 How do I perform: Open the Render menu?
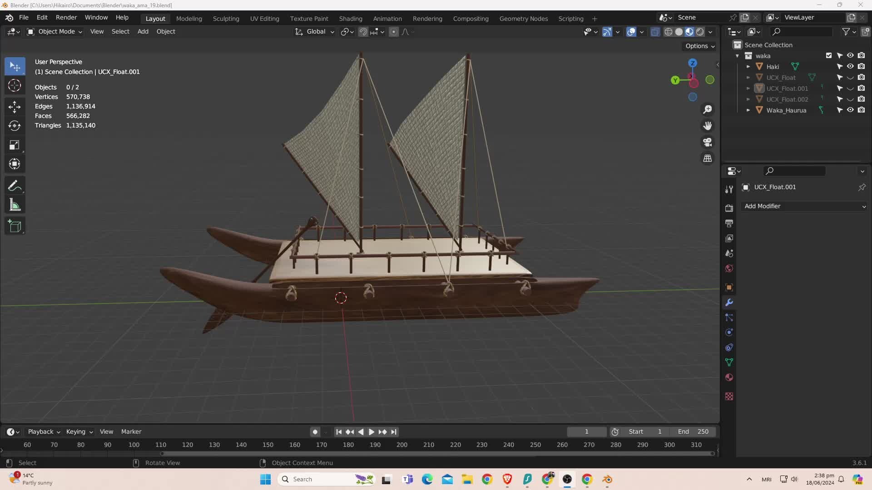click(66, 17)
